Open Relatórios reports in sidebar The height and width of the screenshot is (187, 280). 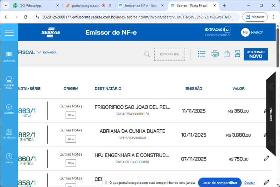click(9, 134)
